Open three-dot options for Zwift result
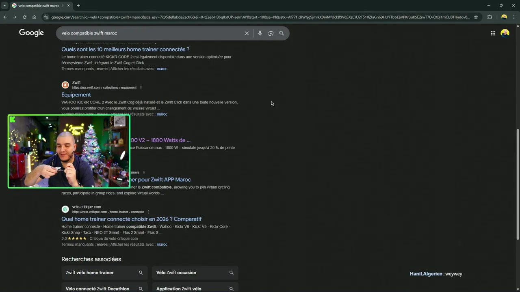Screen dimensions: 520x292 coord(141,88)
